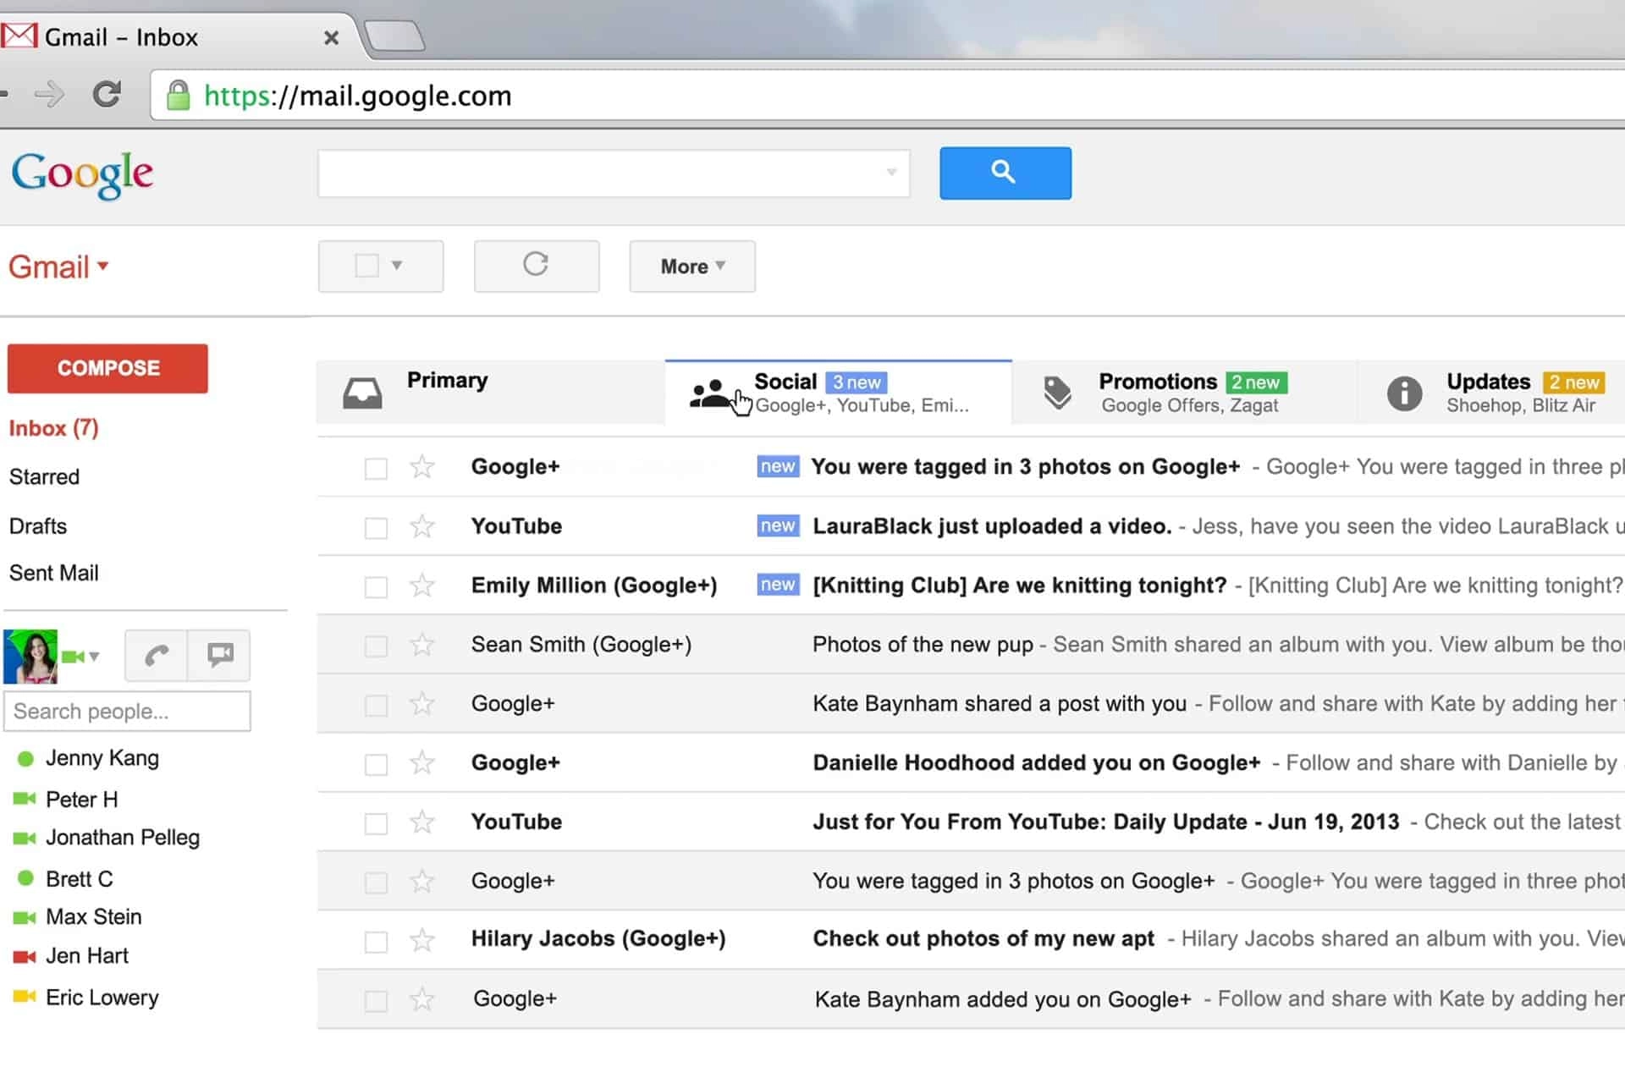Click the refresh/reload inbox icon
1625x1083 pixels.
536,265
